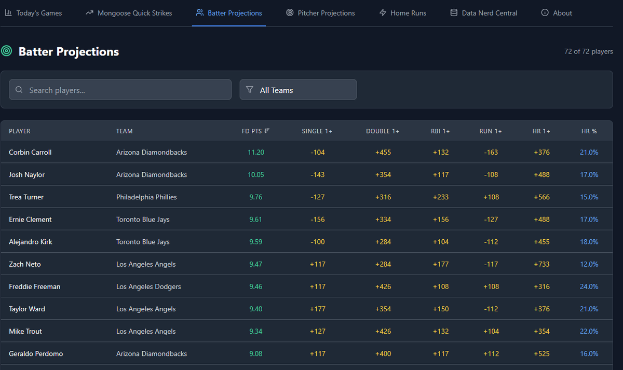Viewport: 623px width, 370px height.
Task: Click Philadelphia Phillies team cell
Action: tap(146, 197)
